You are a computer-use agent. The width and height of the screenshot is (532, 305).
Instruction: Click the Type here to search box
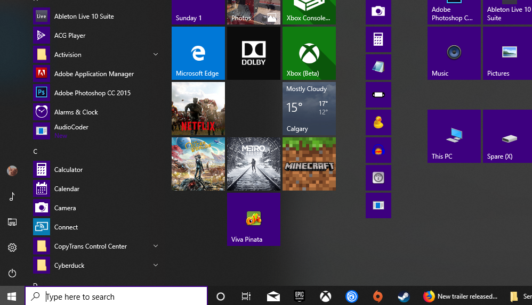(x=123, y=296)
